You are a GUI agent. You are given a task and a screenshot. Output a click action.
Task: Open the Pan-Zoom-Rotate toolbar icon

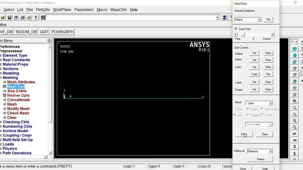[x=16, y=17]
